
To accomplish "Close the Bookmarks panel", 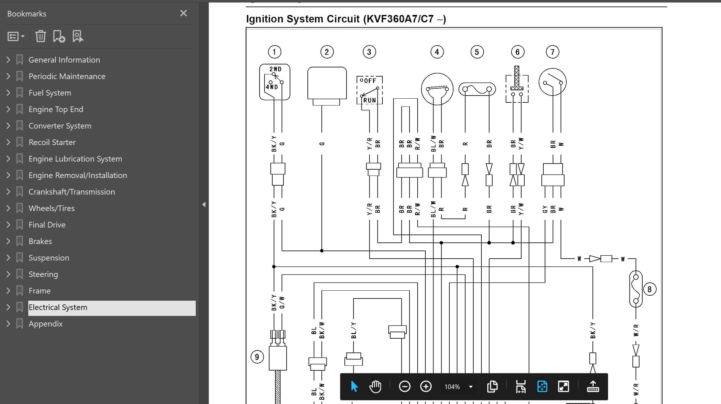I will (184, 13).
